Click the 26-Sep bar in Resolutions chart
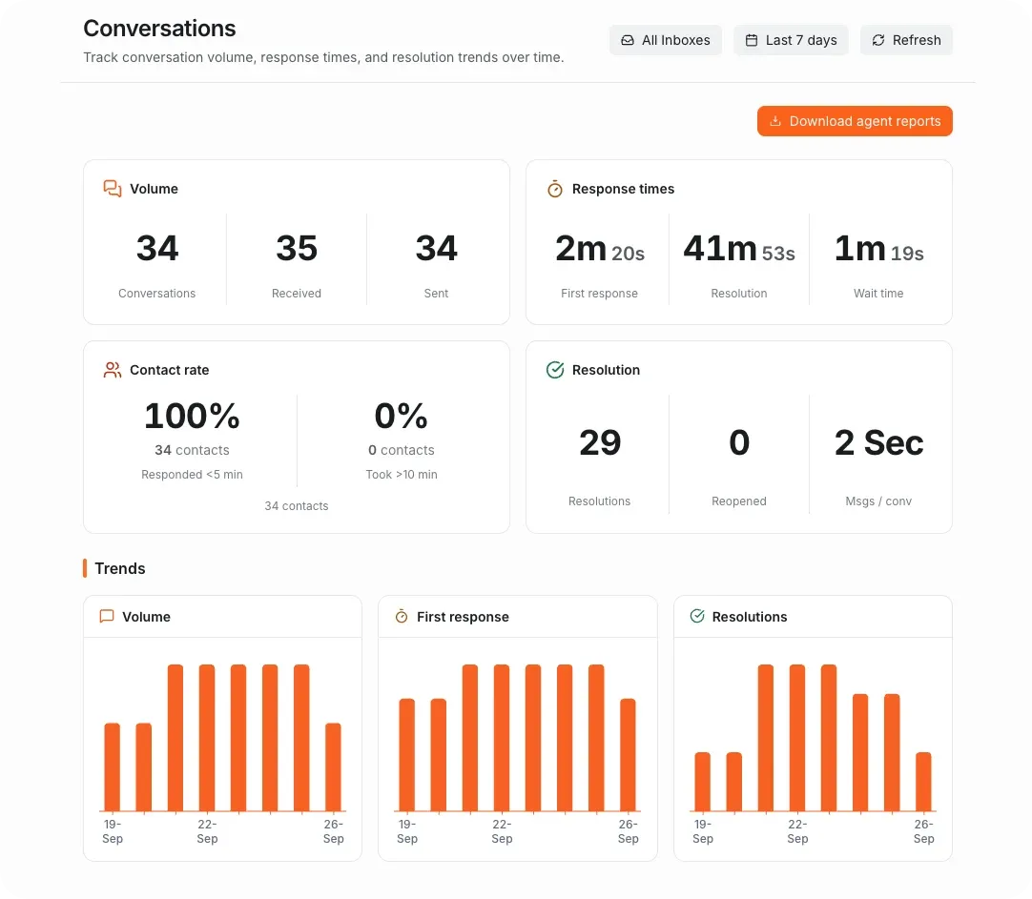Viewport: 1032px width, 899px height. [x=923, y=782]
